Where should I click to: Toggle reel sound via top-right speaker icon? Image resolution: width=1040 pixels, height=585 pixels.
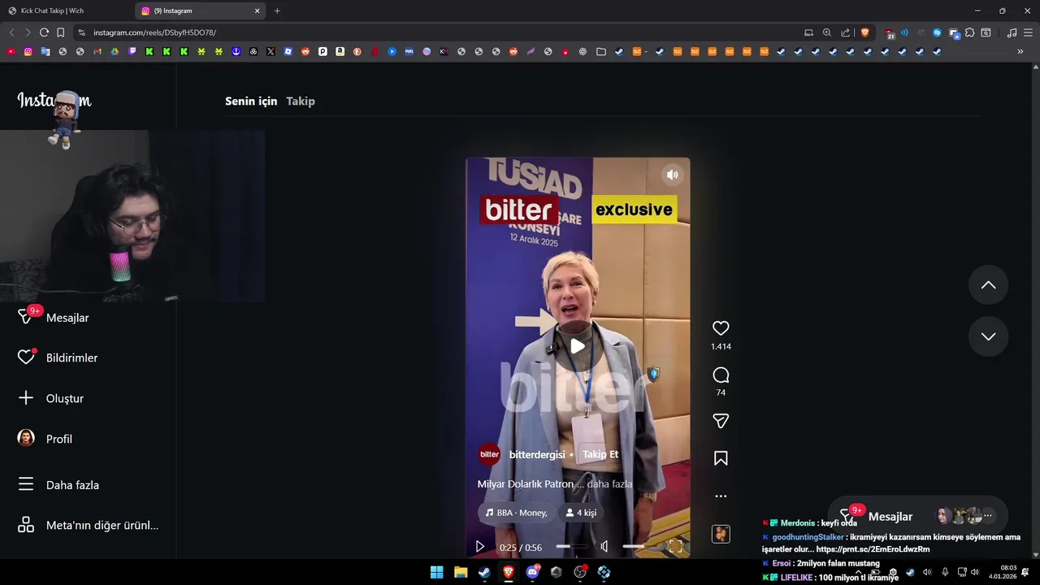pos(672,175)
